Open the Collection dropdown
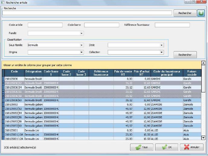This screenshot has width=208, height=156. pos(162,52)
